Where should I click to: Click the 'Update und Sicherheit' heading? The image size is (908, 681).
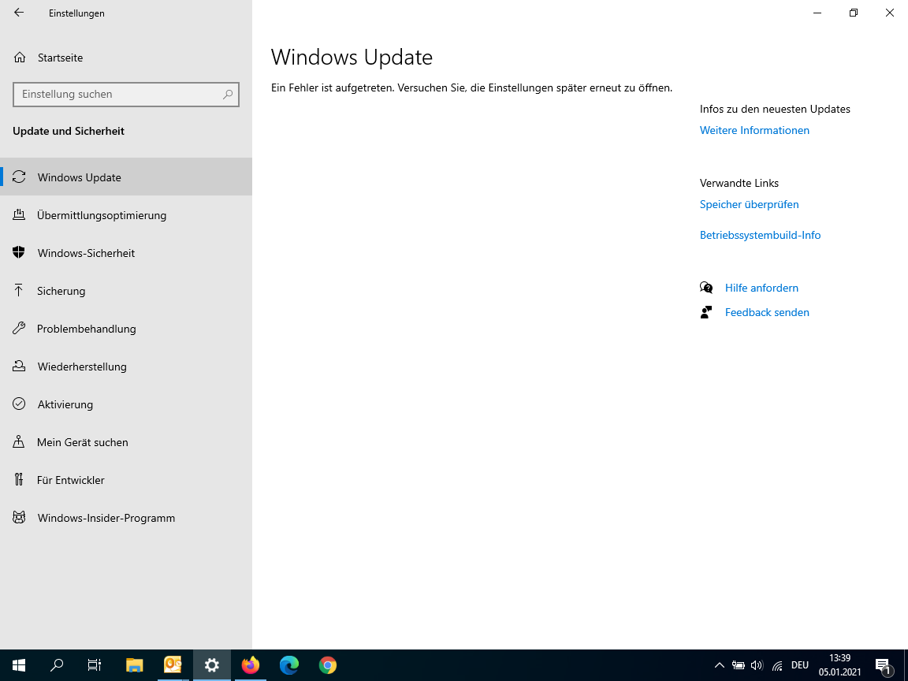69,131
